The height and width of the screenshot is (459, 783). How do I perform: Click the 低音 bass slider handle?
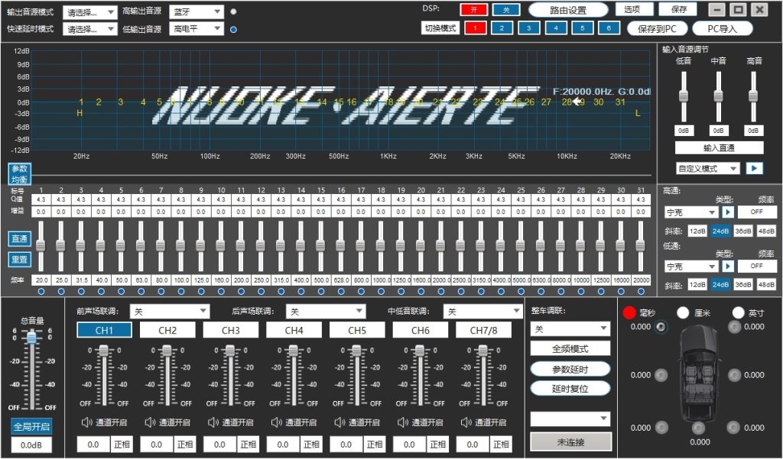pyautogui.click(x=684, y=95)
